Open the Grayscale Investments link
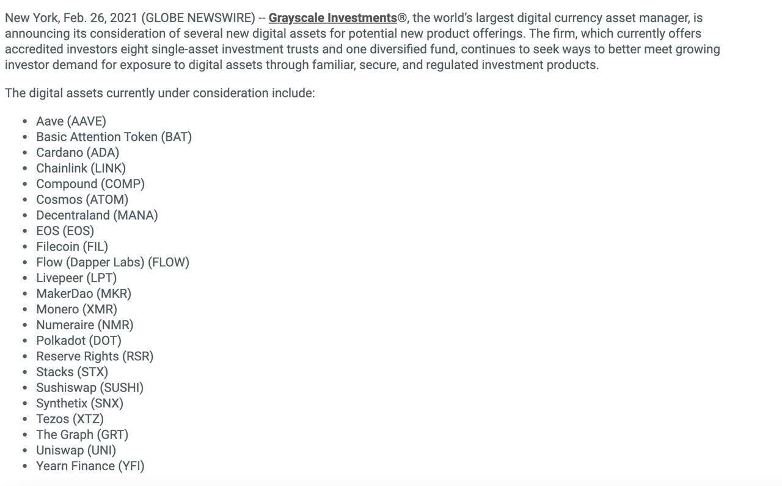 coord(333,18)
